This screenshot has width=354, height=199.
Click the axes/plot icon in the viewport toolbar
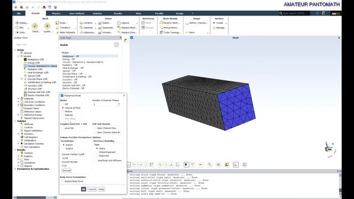pos(236,165)
